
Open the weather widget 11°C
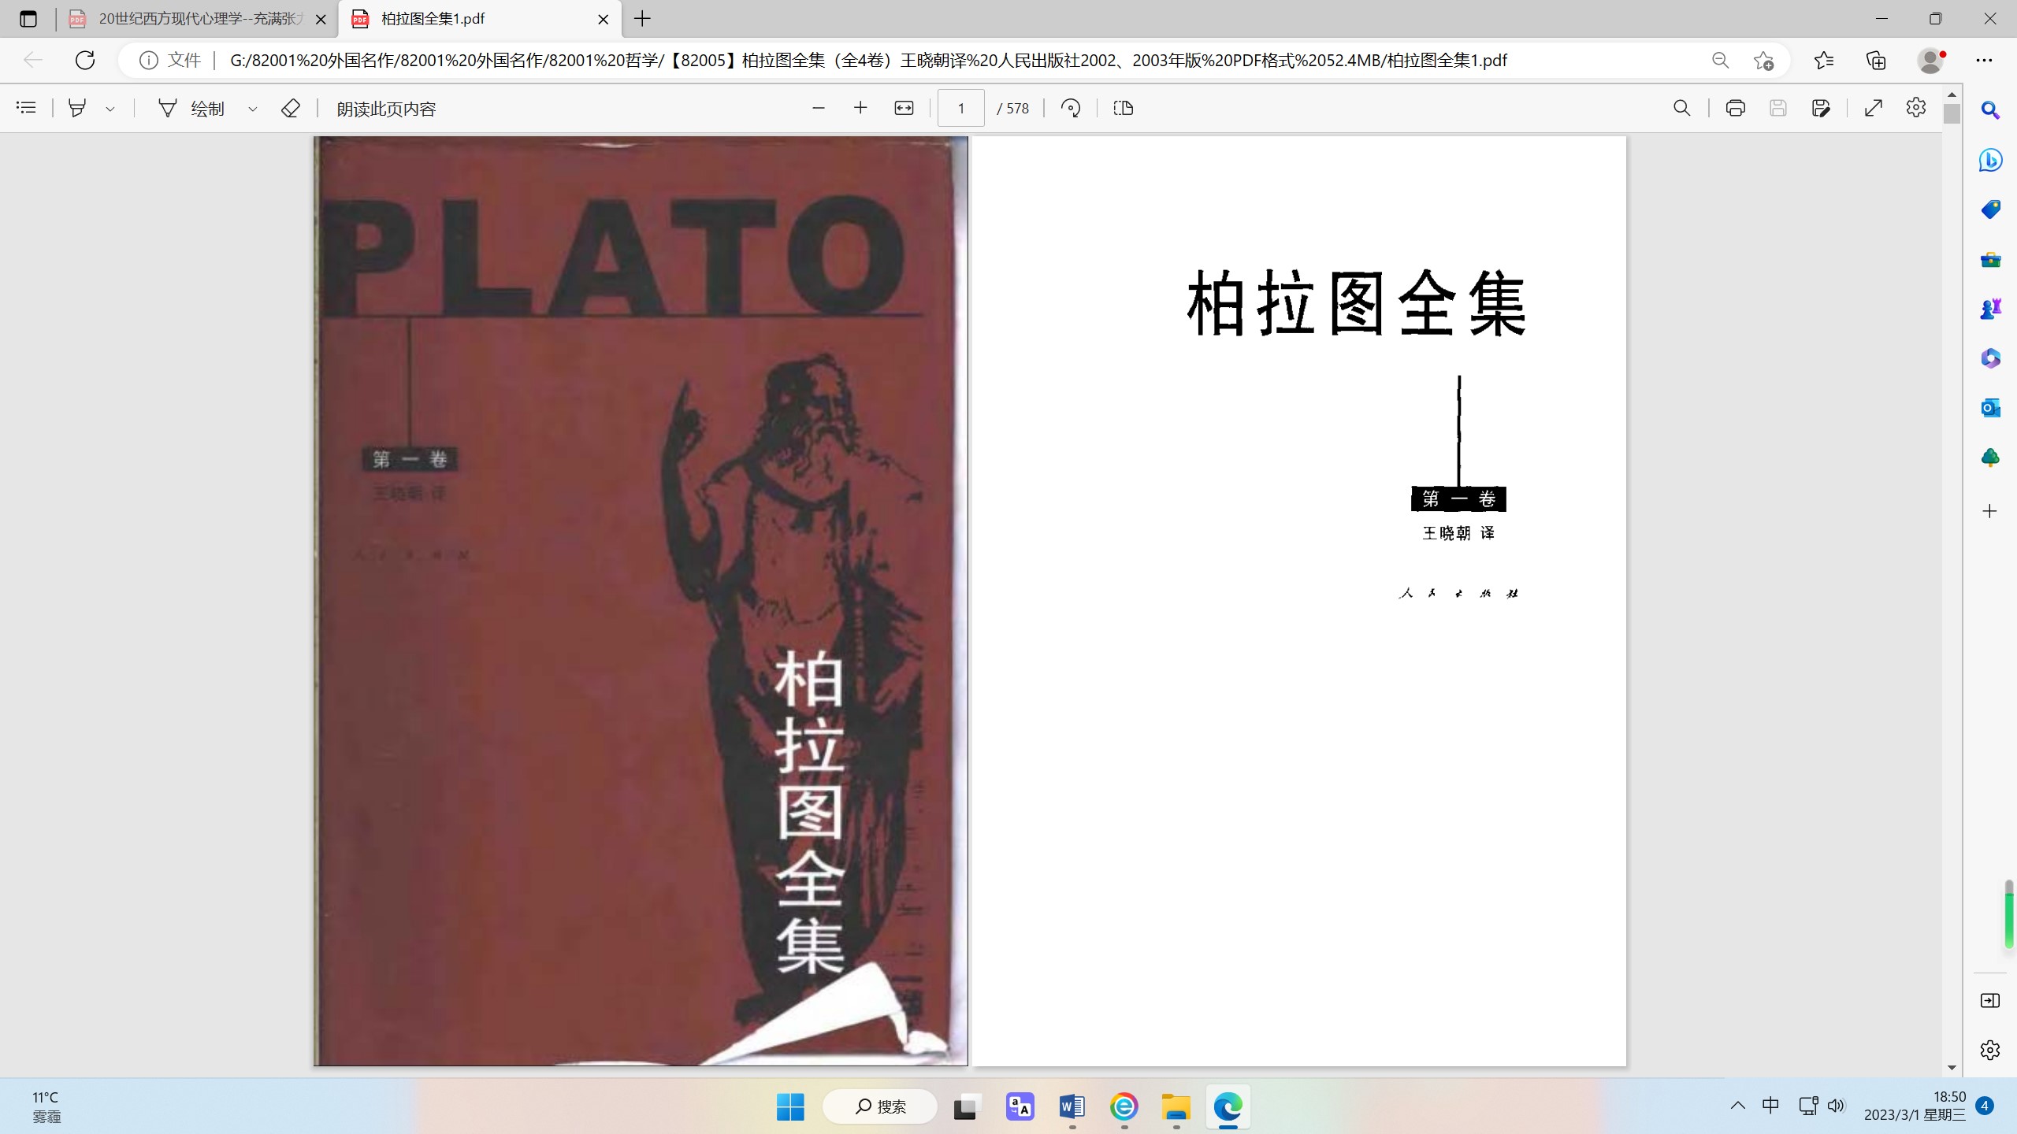click(46, 1106)
